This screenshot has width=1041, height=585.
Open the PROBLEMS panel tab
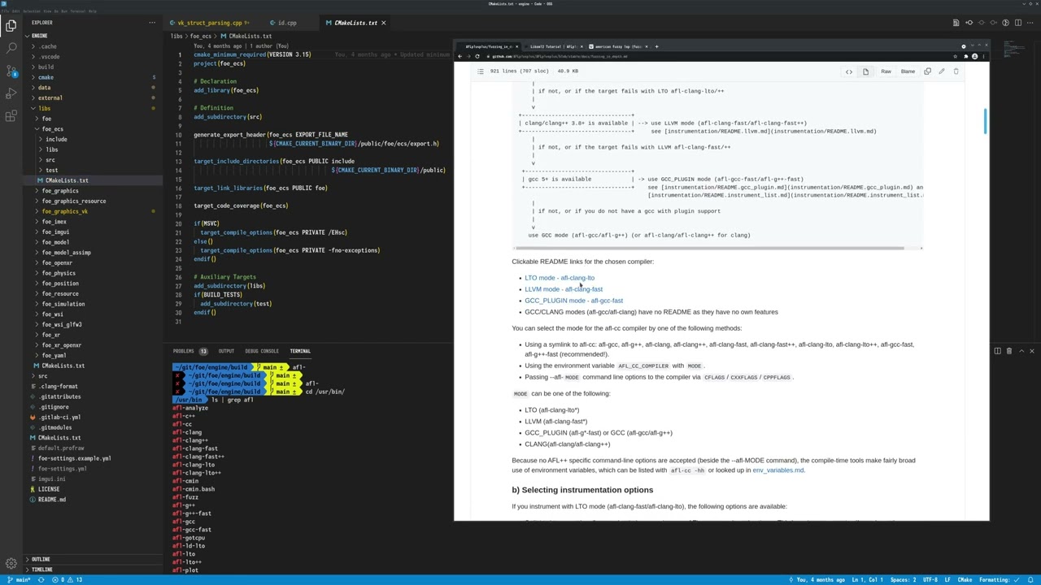coord(189,351)
